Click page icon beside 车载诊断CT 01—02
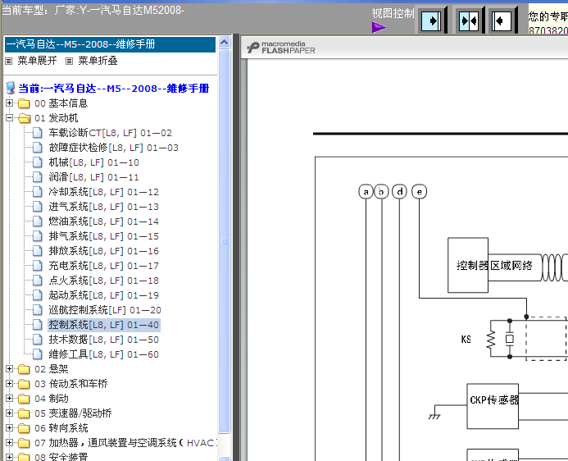The width and height of the screenshot is (568, 461). pyautogui.click(x=38, y=133)
